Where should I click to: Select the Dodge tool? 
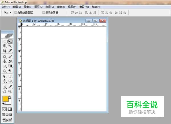10,71
